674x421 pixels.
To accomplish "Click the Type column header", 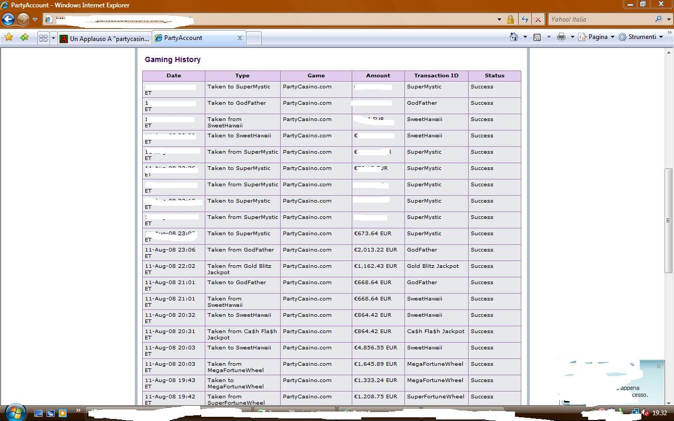I will pyautogui.click(x=242, y=76).
